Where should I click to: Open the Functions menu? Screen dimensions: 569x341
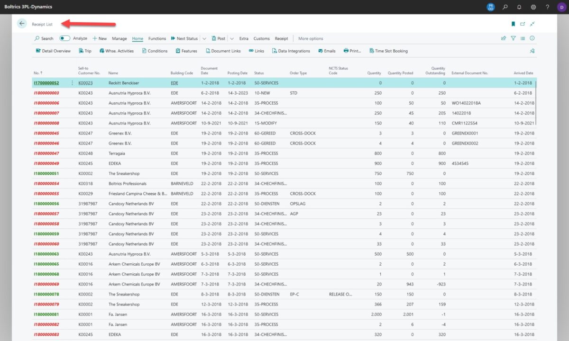click(x=157, y=39)
